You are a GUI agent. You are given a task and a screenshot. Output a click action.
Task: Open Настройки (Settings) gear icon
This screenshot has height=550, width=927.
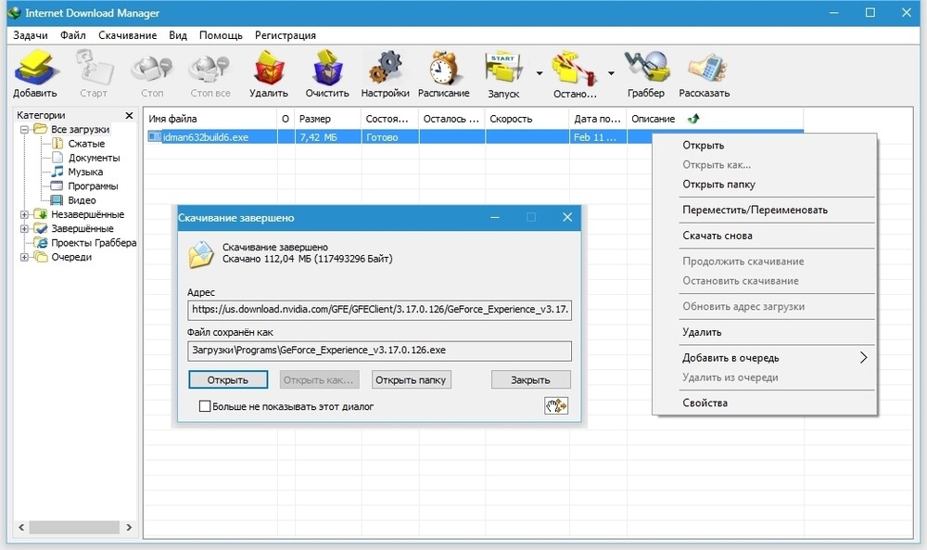pos(386,70)
